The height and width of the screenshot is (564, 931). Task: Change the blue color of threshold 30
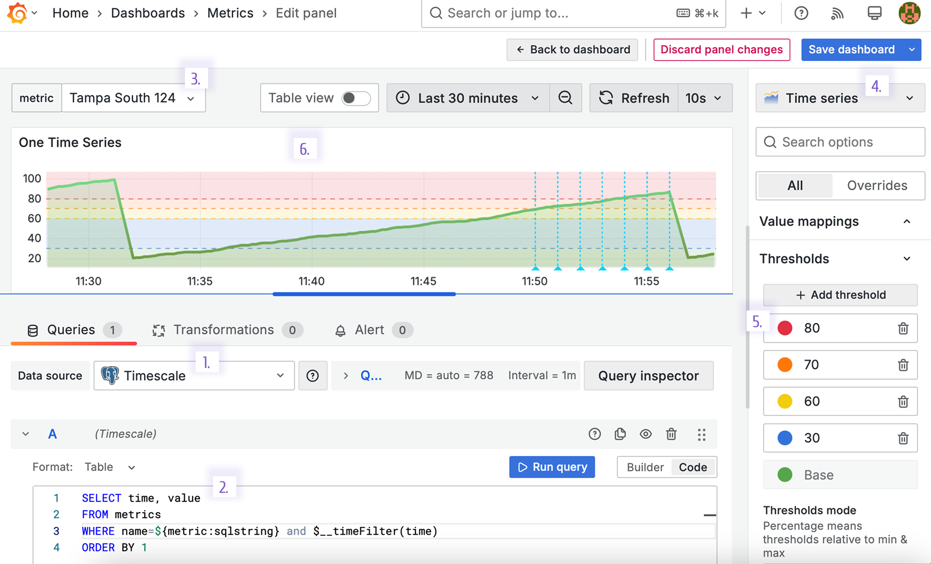coord(785,438)
